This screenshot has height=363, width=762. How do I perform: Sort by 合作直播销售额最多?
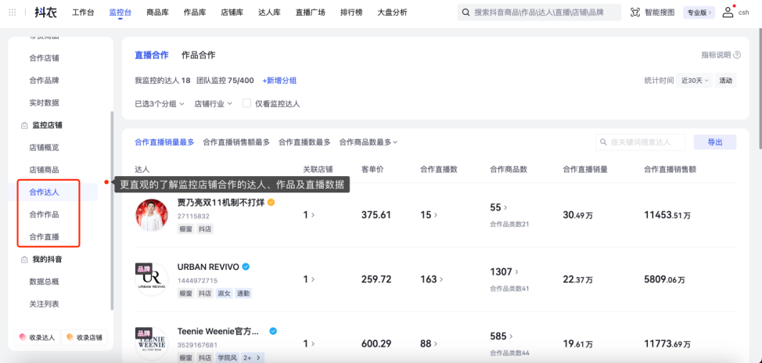click(x=236, y=142)
